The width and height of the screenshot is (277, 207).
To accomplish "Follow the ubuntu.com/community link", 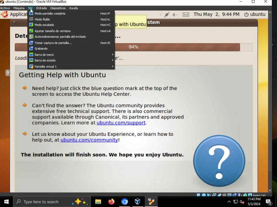I will tap(89, 140).
